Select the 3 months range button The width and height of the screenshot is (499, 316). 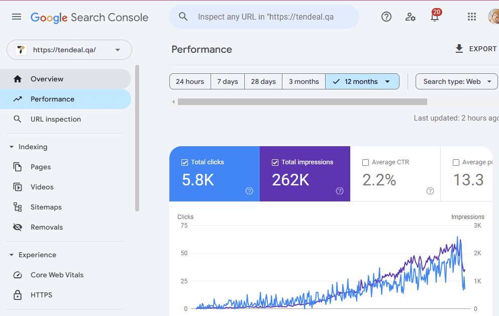point(304,81)
